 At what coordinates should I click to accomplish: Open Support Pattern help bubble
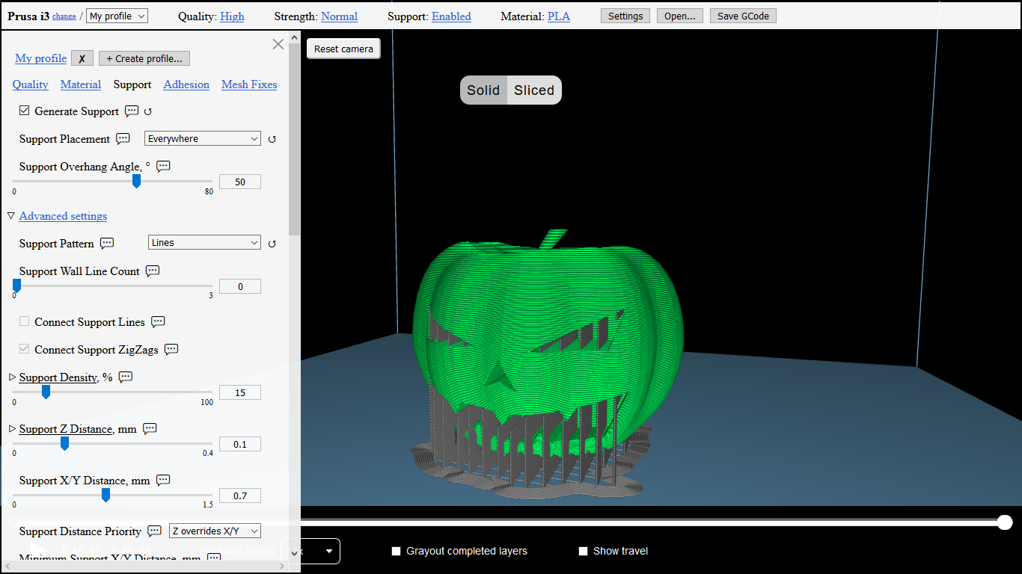coord(107,243)
